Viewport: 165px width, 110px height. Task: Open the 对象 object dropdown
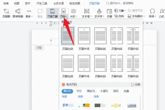coord(120,11)
